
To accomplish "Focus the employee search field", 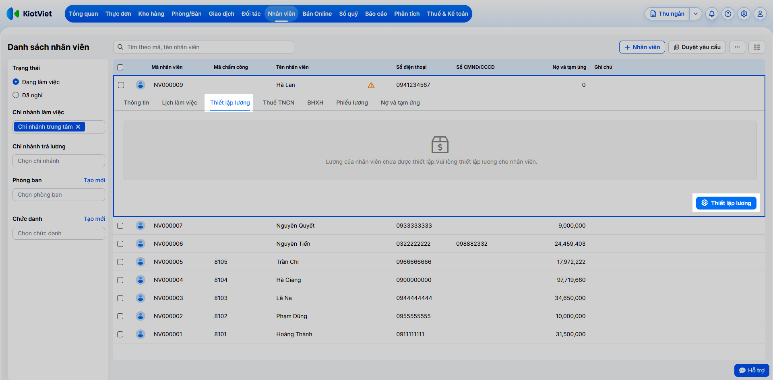I will [204, 47].
